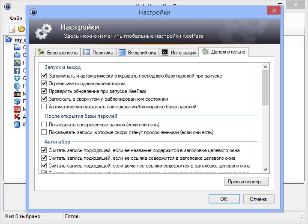Click the Запуск и выход section header

63,67
